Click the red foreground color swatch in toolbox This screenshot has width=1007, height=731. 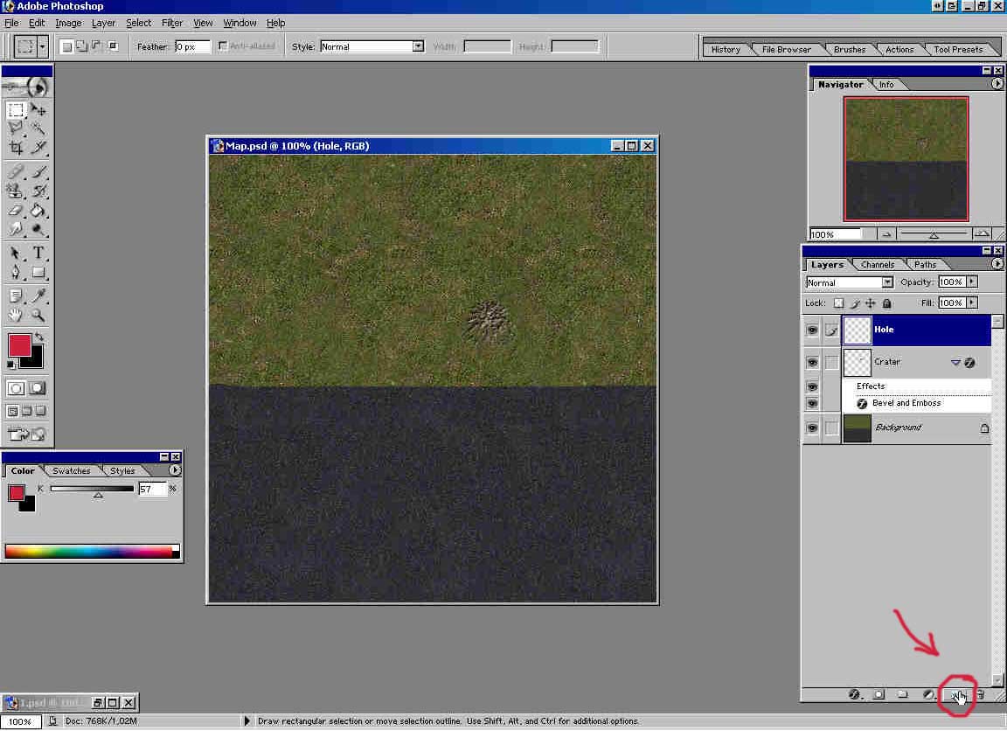pos(19,345)
